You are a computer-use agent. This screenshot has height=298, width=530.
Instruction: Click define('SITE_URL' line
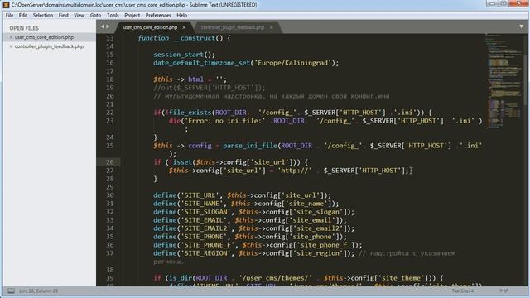pos(242,195)
